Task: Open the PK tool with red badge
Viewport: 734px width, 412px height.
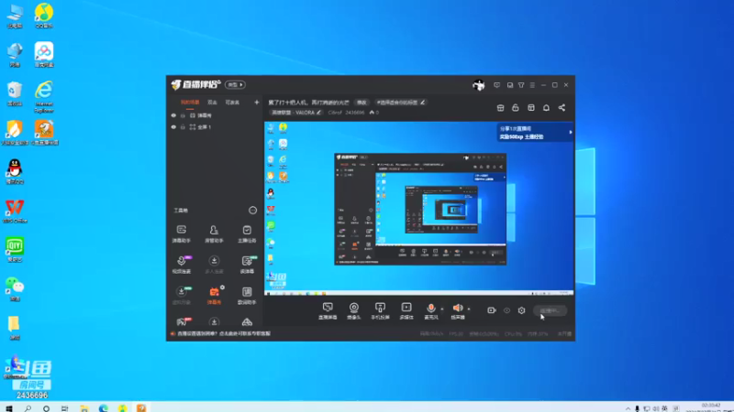Action: 182,321
